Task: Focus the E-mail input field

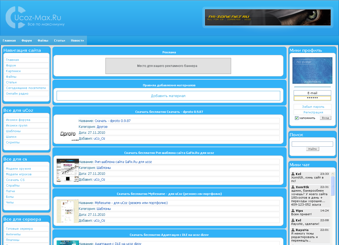Action: [x=312, y=93]
